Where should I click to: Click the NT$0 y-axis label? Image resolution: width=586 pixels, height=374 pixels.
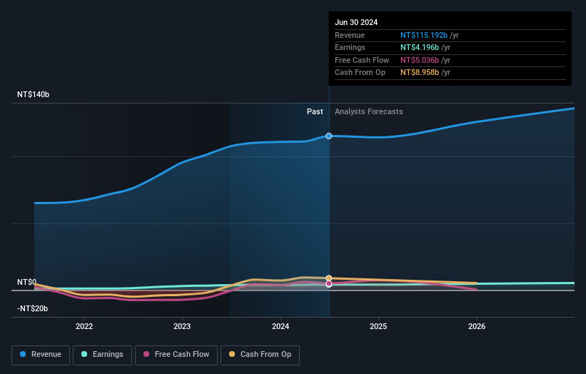tap(27, 282)
